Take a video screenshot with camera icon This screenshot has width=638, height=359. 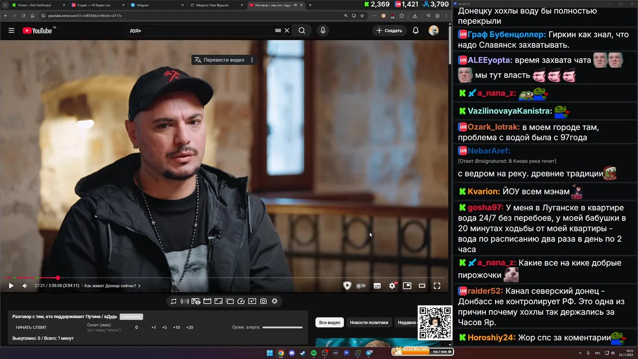pyautogui.click(x=263, y=301)
